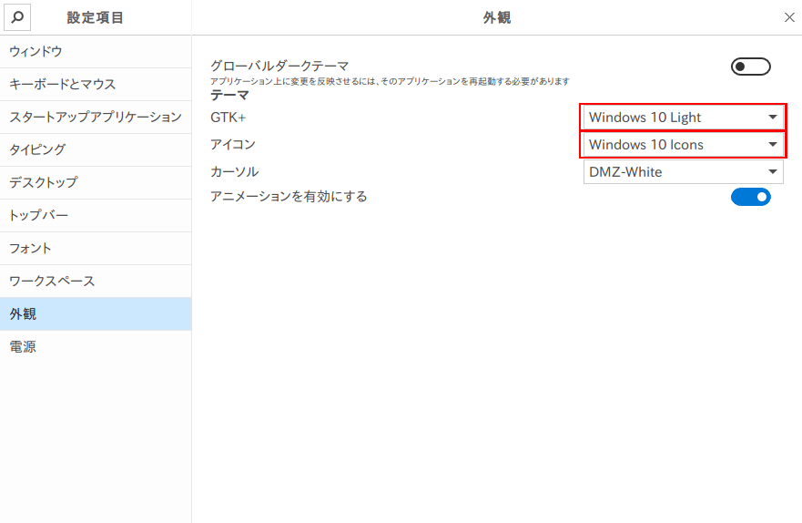Open the カーソル DMZ-White dropdown
Image resolution: width=802 pixels, height=523 pixels.
pyautogui.click(x=683, y=172)
